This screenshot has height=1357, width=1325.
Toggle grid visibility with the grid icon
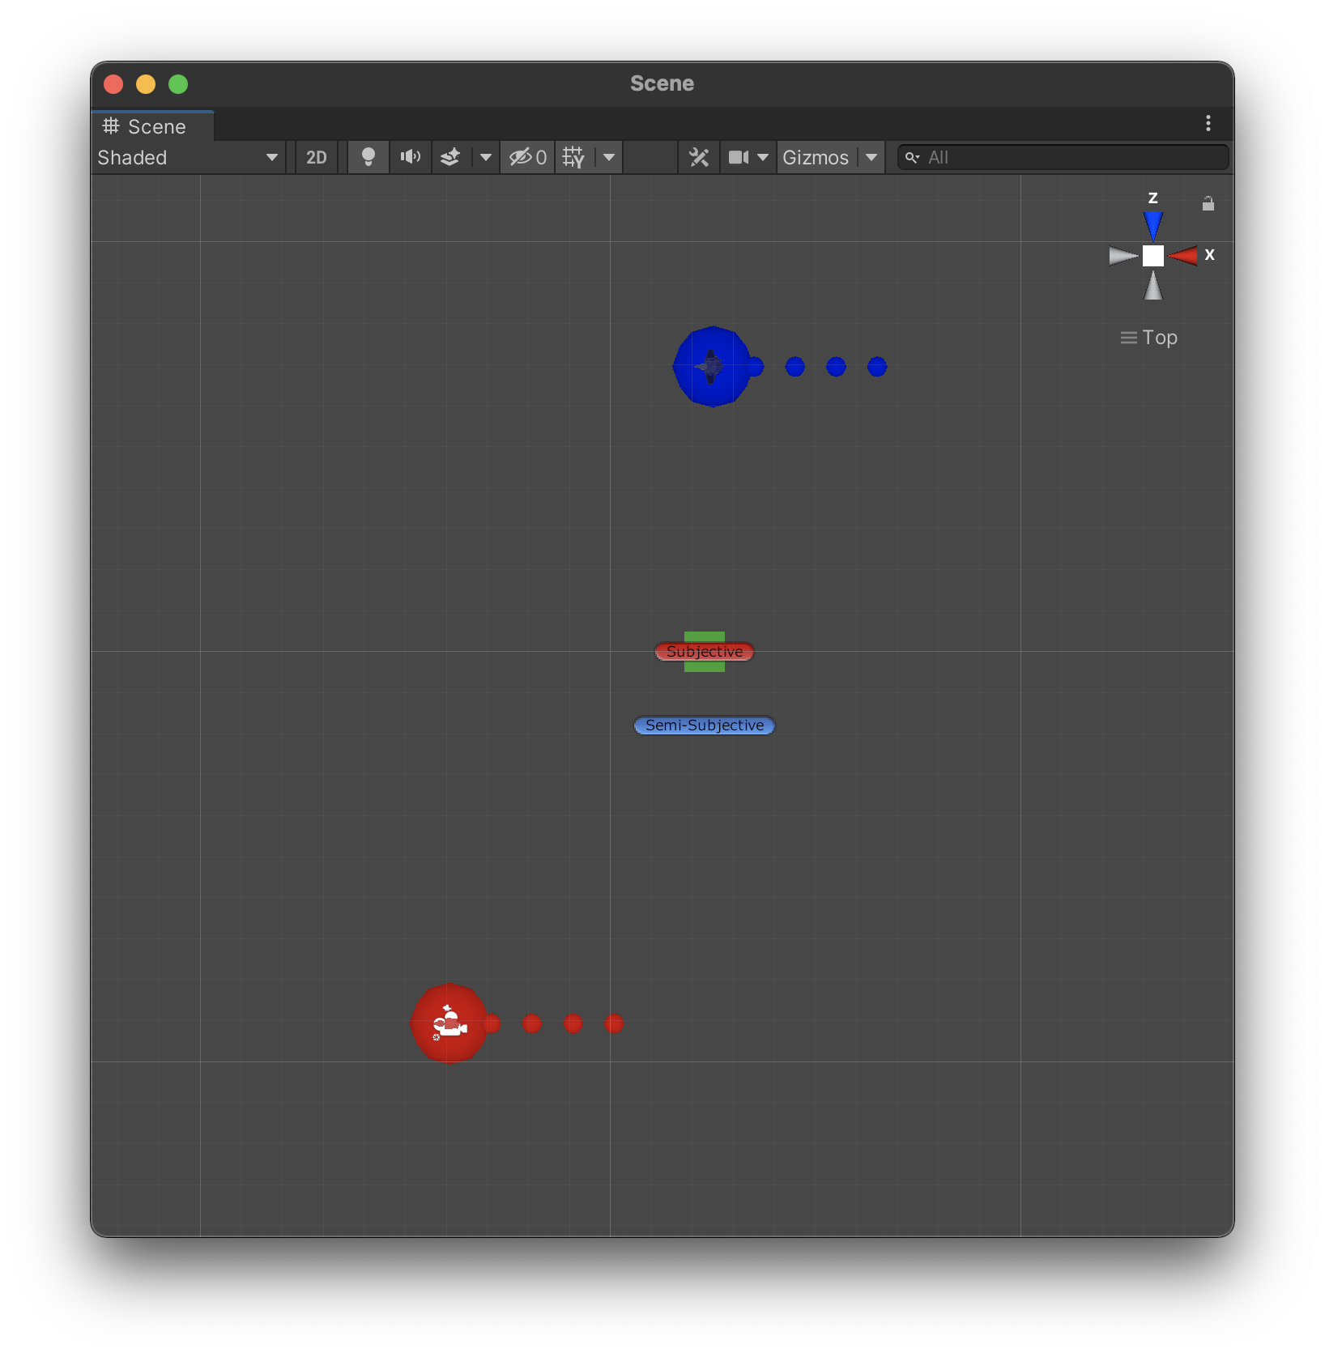point(573,157)
